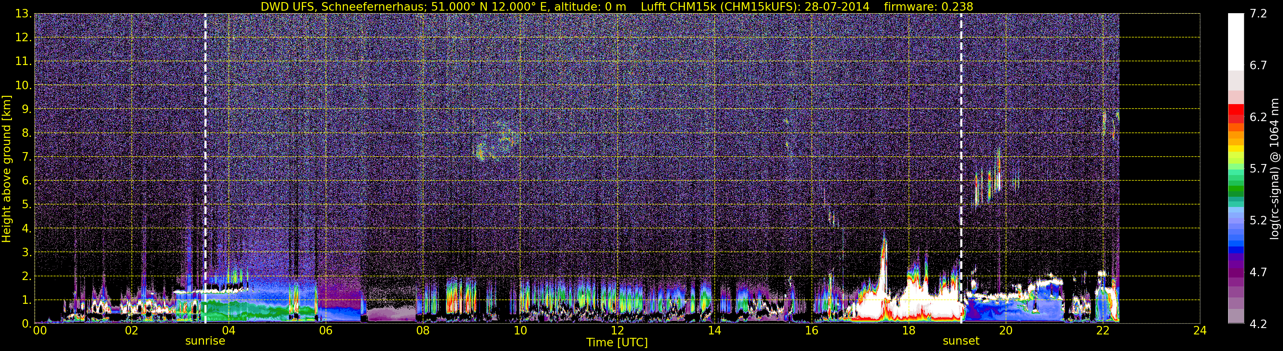Click the '04' tick on the time axis
This screenshot has height=351, width=1283.
[x=229, y=331]
